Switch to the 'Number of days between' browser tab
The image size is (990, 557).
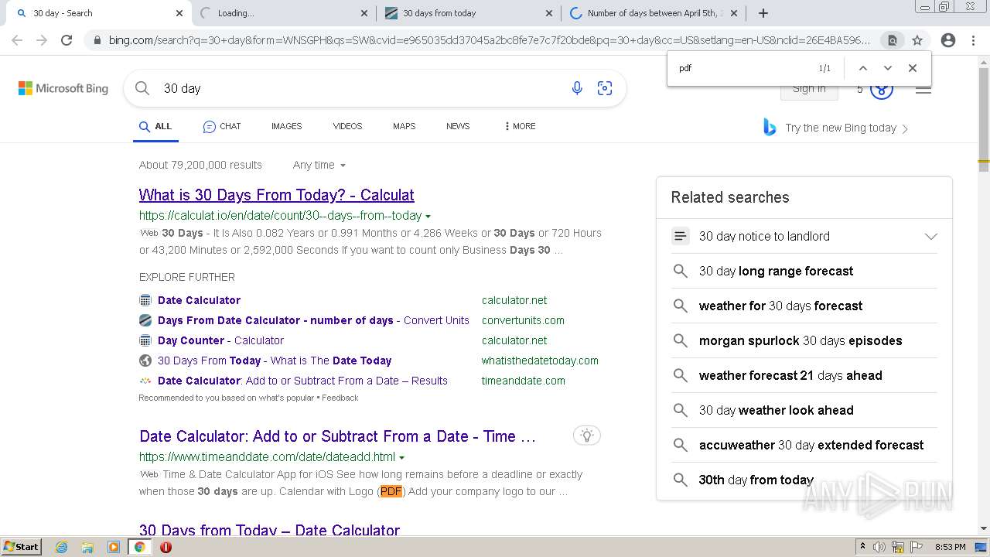pyautogui.click(x=653, y=13)
